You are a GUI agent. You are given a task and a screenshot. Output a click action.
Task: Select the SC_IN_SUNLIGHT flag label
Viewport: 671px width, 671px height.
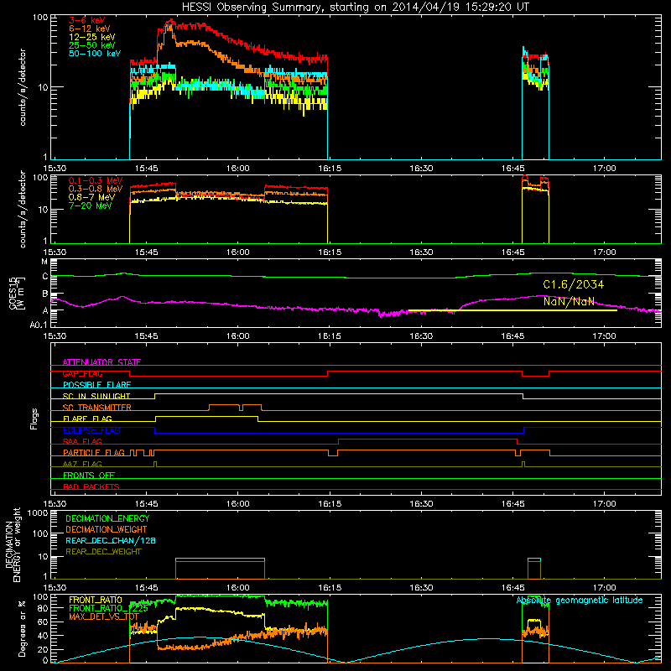[96, 396]
